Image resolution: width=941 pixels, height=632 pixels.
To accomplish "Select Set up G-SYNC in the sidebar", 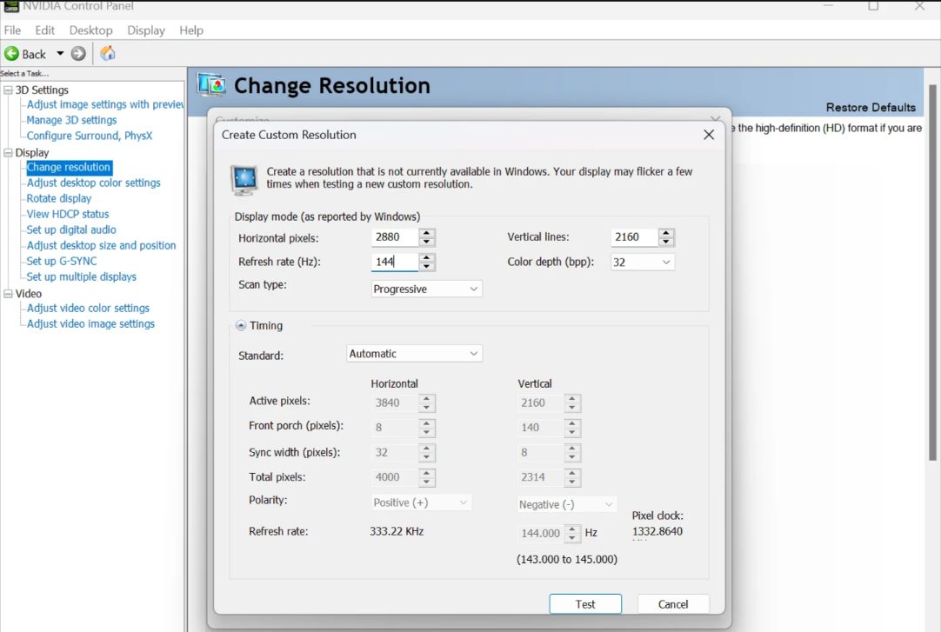I will pyautogui.click(x=59, y=261).
